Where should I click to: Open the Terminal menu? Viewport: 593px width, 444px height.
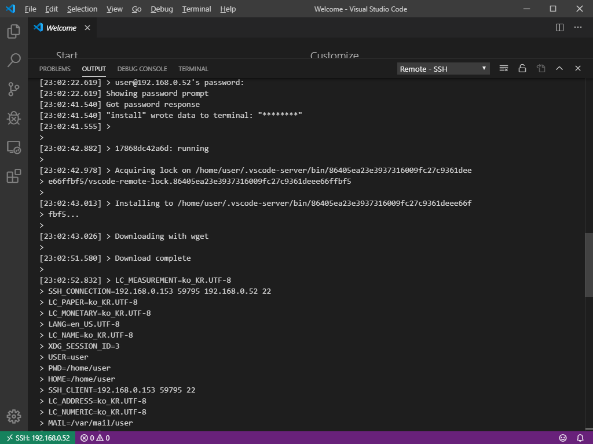pos(197,9)
